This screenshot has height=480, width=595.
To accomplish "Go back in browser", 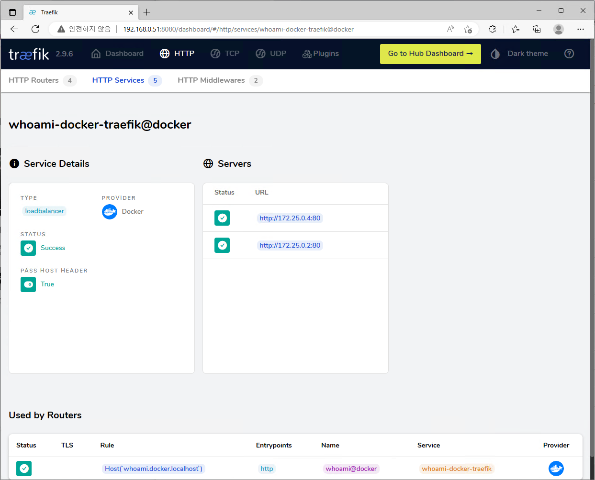I will (14, 29).
